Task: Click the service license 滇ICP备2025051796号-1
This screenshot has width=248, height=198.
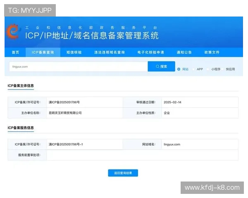Action: click(x=66, y=144)
